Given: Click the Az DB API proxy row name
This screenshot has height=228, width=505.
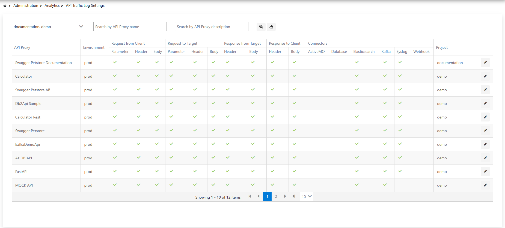Looking at the screenshot, I should [24, 158].
